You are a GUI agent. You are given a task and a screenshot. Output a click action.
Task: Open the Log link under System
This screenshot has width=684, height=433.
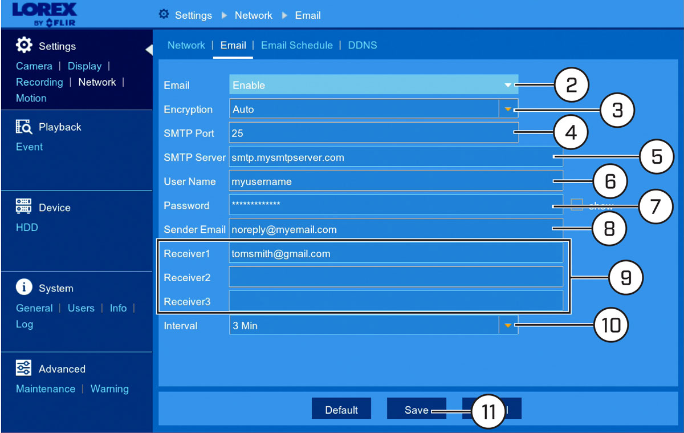tap(25, 324)
